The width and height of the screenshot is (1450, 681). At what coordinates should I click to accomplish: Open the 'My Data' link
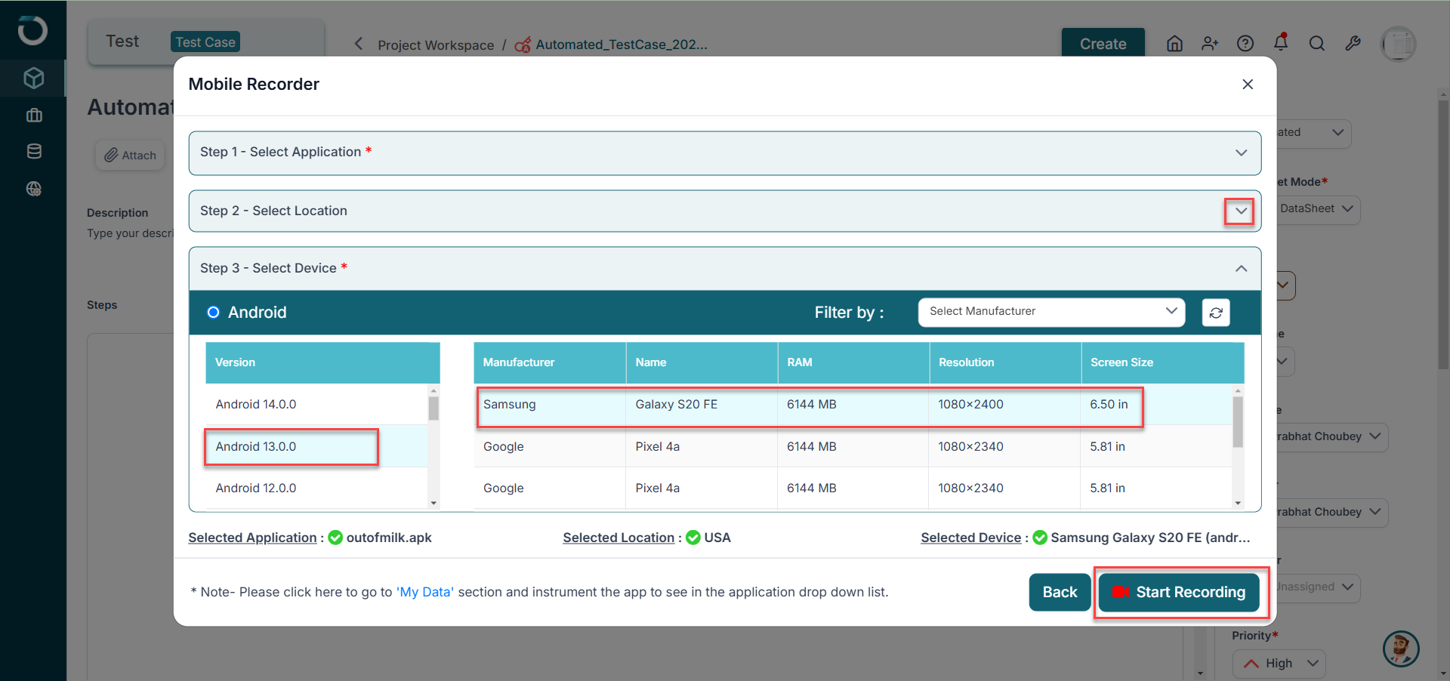pos(425,593)
